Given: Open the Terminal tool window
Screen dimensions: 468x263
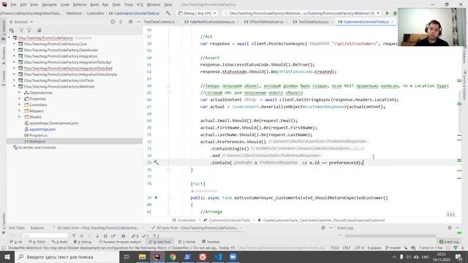Looking at the screenshot, I should click(x=211, y=242).
